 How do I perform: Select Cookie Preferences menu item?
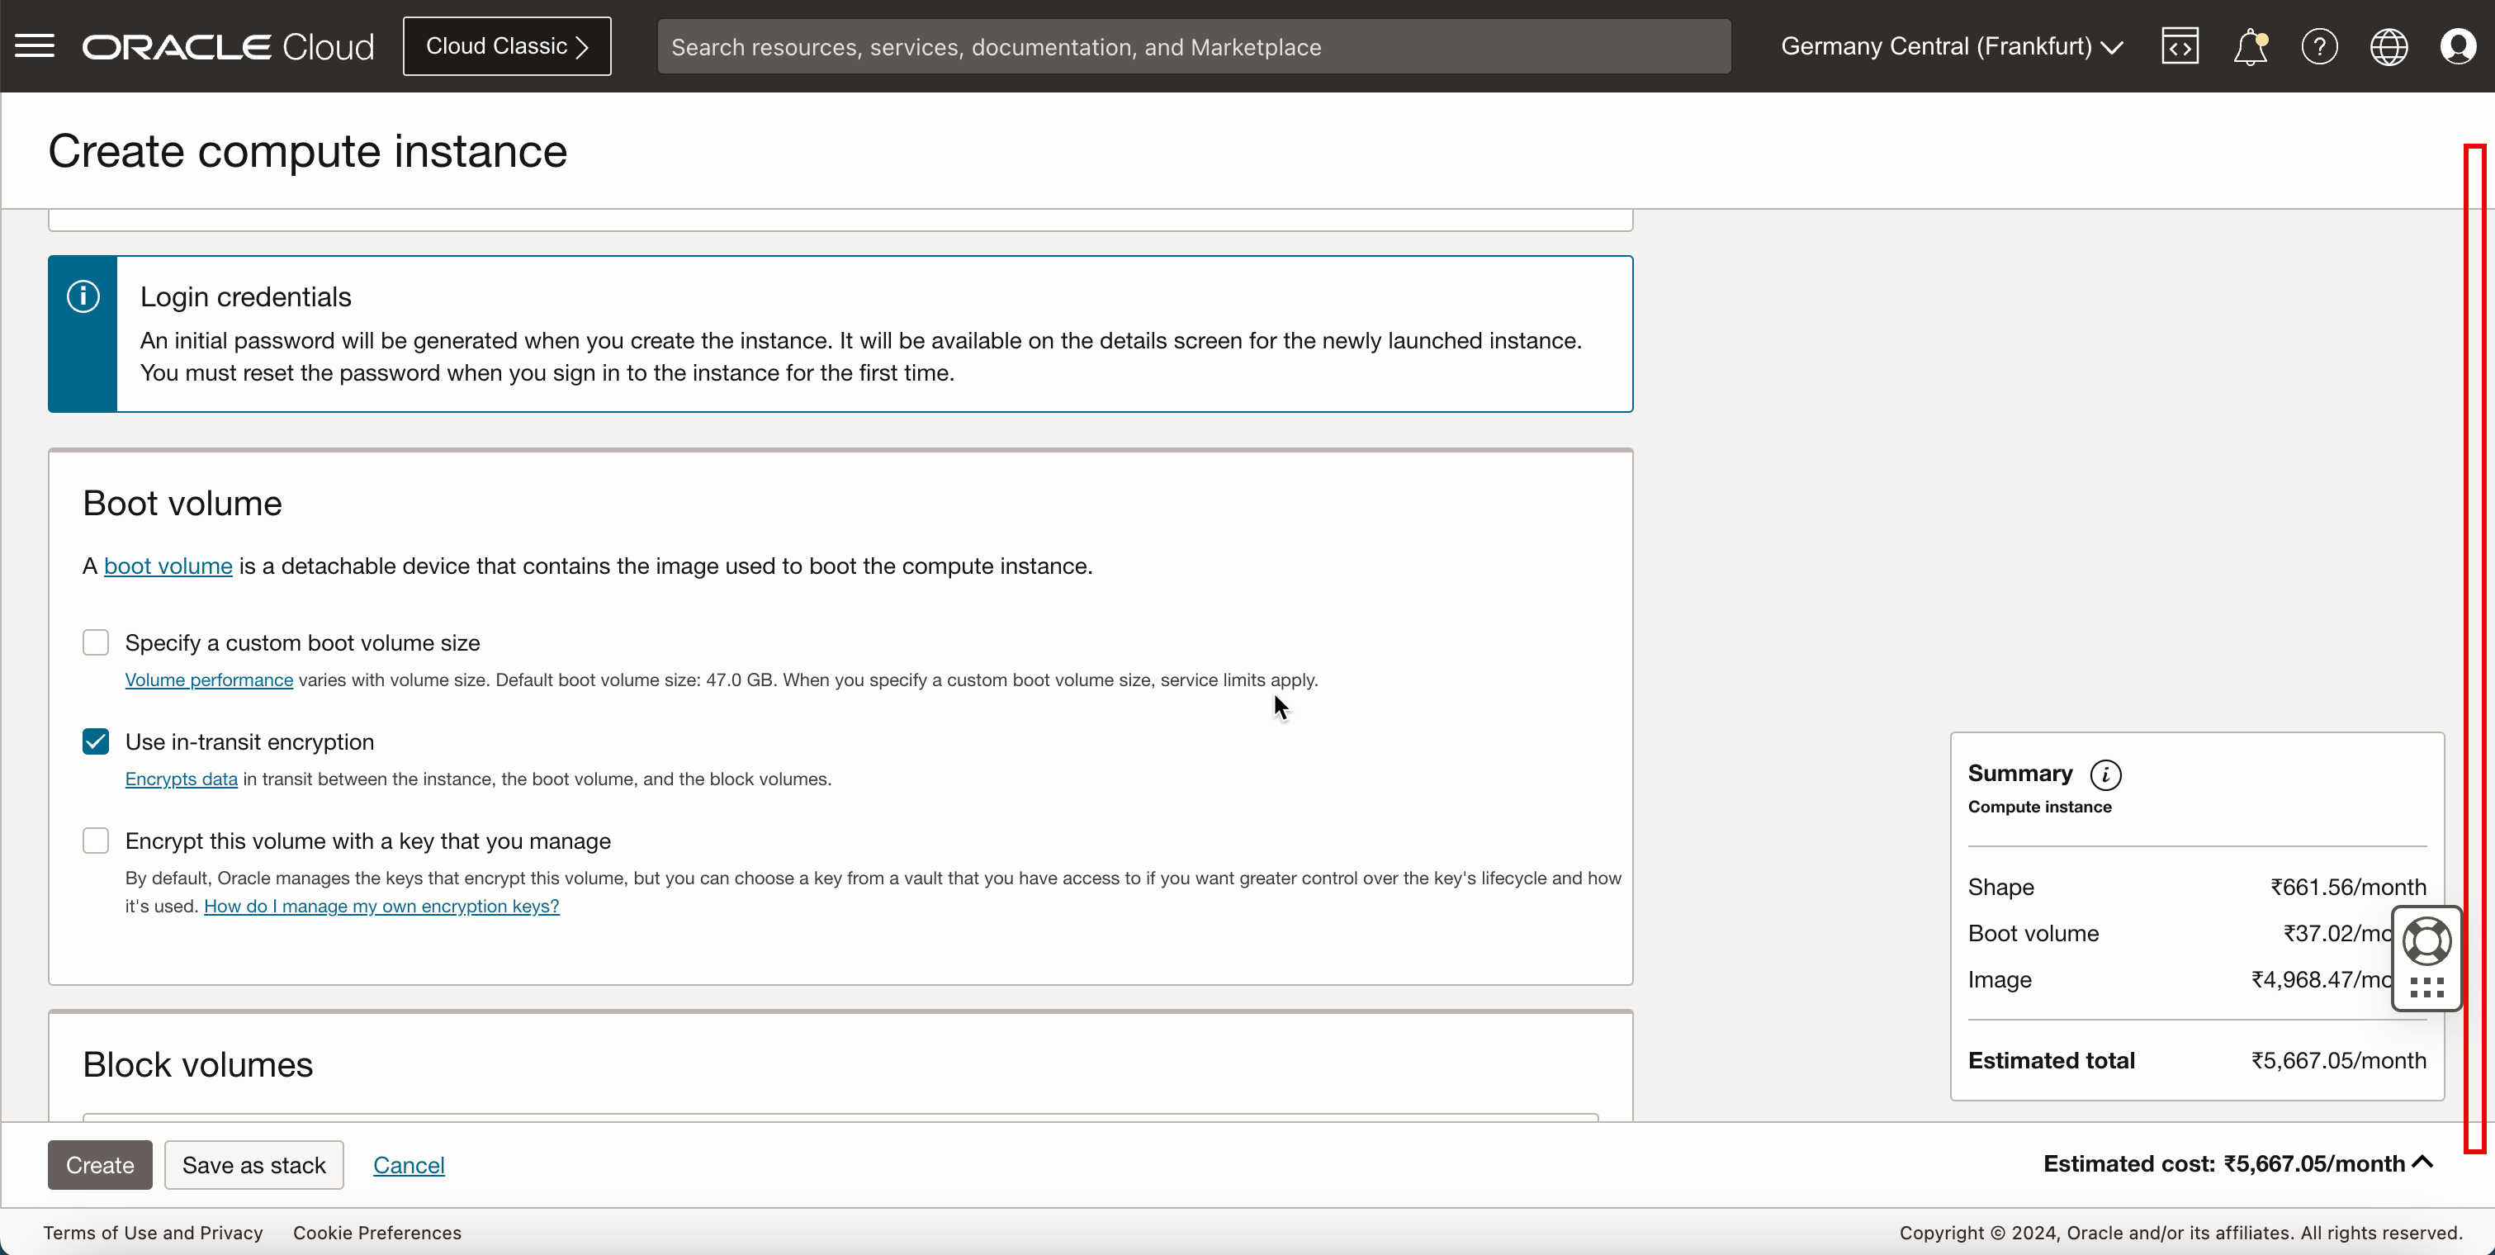coord(377,1233)
